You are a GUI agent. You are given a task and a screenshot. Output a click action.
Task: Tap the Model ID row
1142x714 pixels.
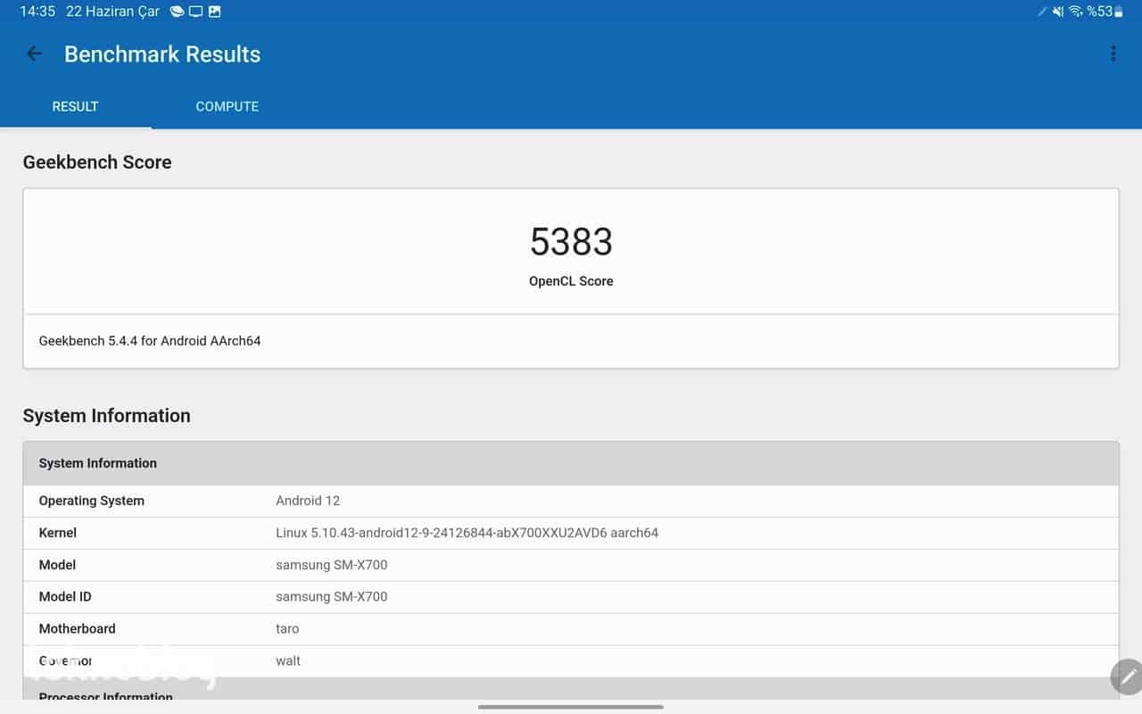[571, 597]
